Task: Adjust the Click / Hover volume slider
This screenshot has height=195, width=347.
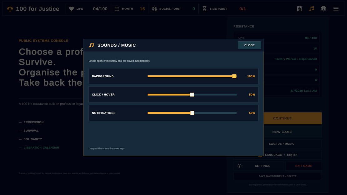Action: point(192,94)
